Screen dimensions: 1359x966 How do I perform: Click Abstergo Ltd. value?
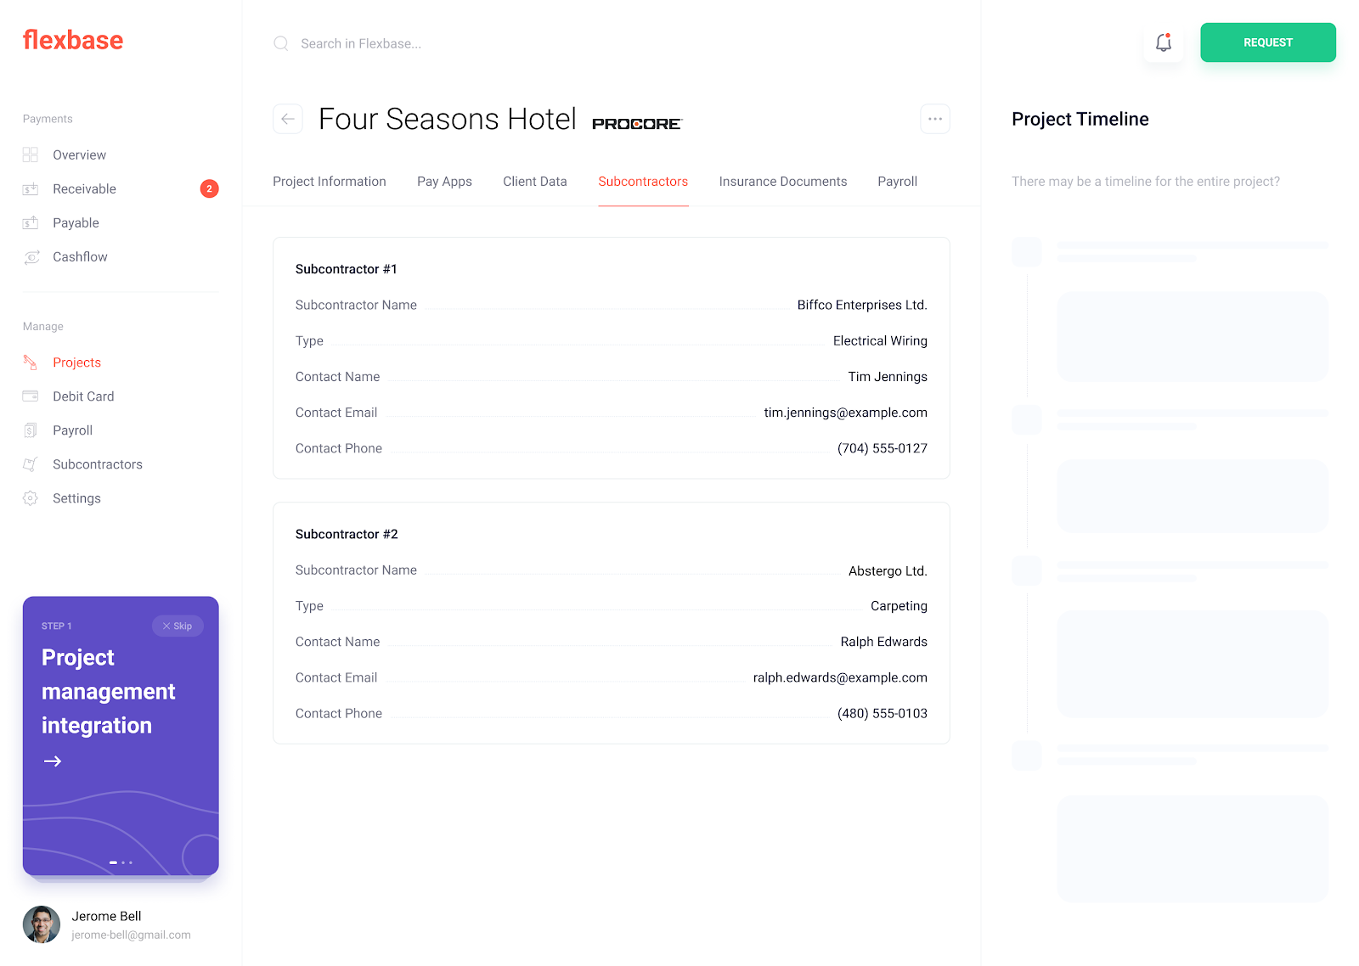click(888, 570)
